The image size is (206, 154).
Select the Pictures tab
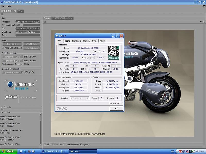point(47,18)
